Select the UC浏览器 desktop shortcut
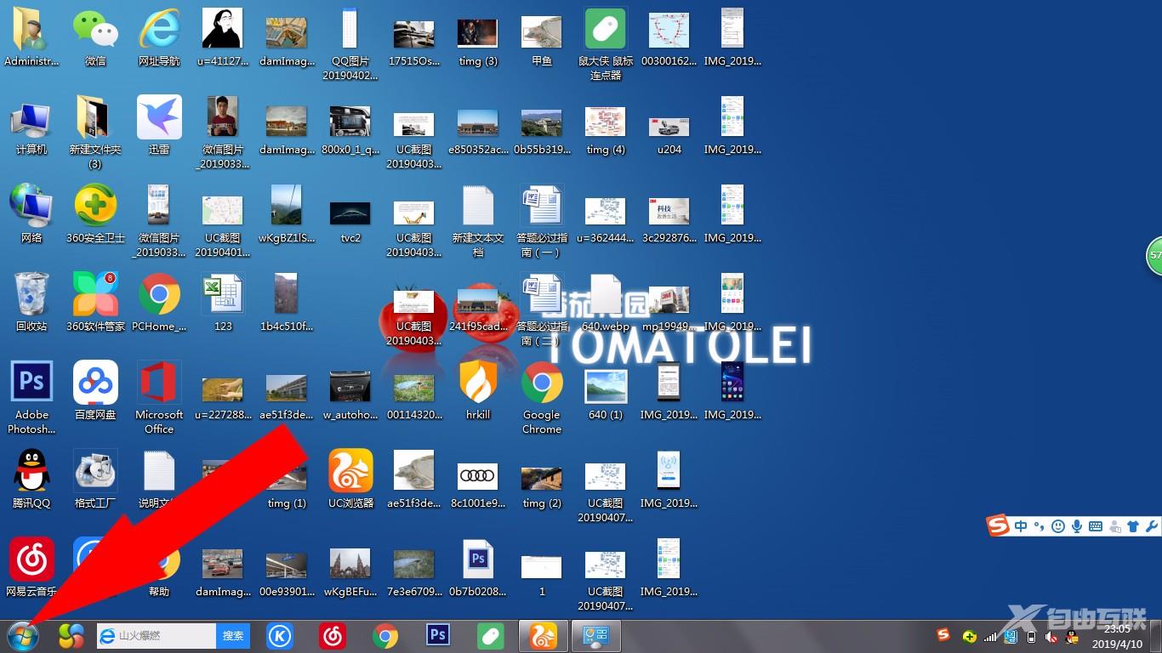Viewport: 1162px width, 653px height. pyautogui.click(x=350, y=480)
